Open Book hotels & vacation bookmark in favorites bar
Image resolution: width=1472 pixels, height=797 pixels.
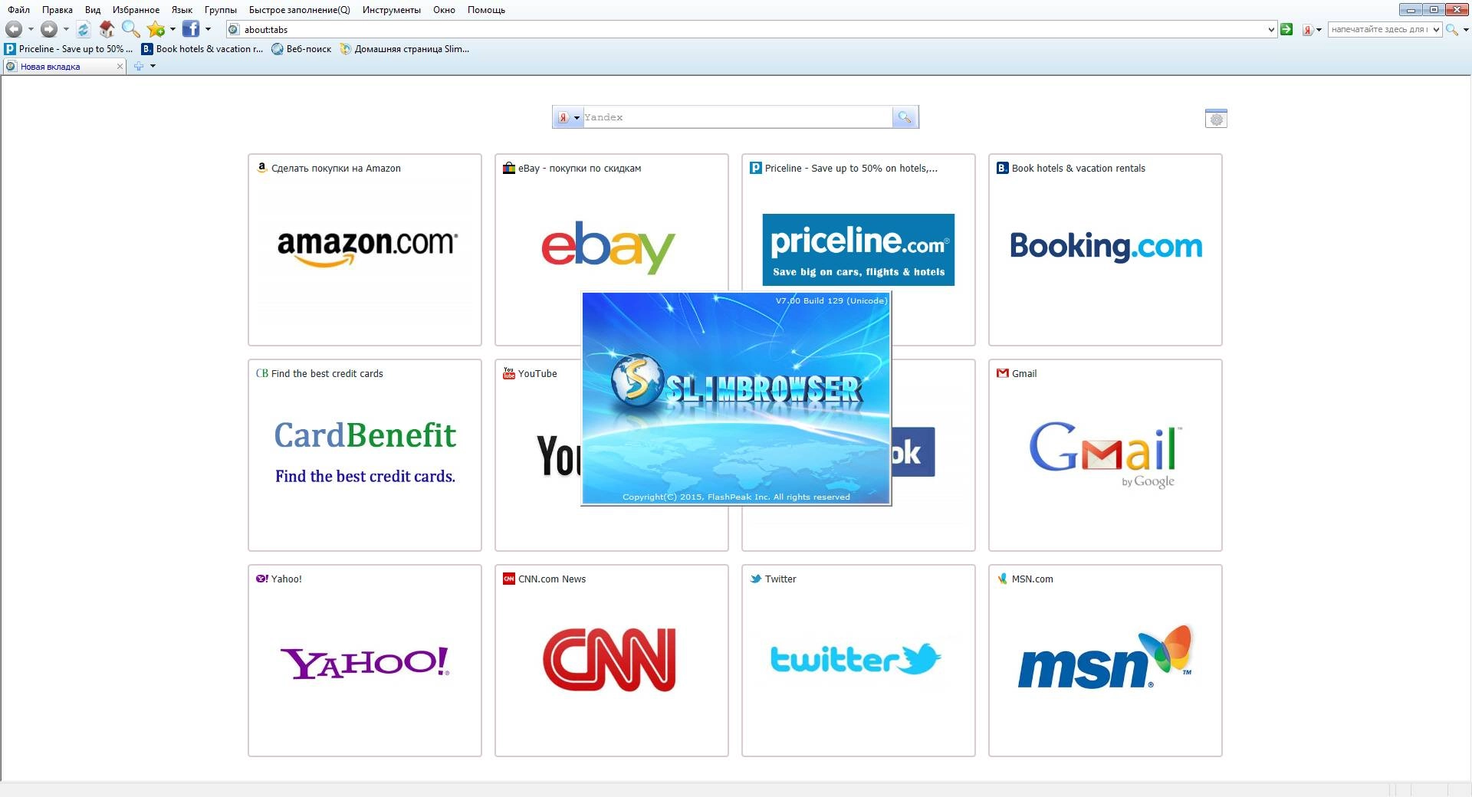[202, 49]
